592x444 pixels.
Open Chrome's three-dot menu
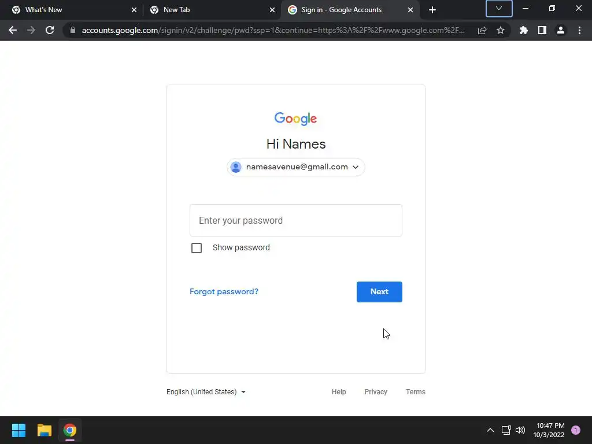click(x=579, y=30)
